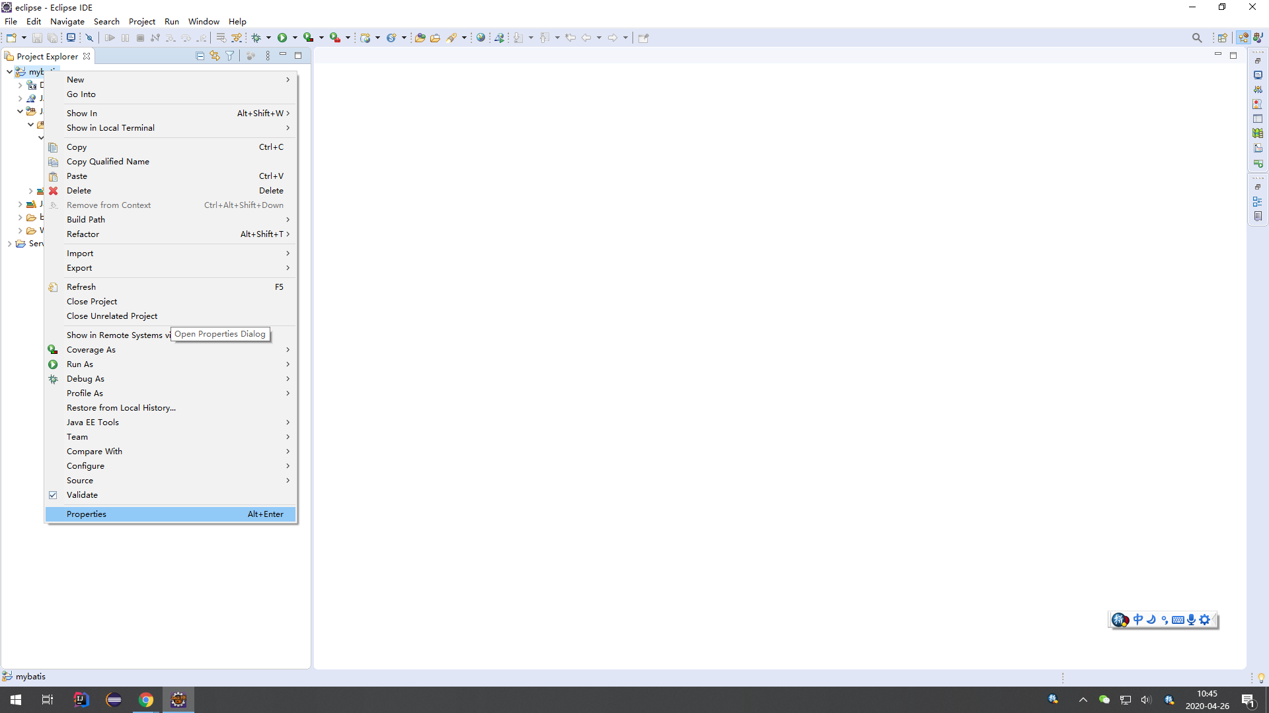Viewport: 1269px width, 713px height.
Task: Click the Pin Editor toolbar icon
Action: pos(642,38)
